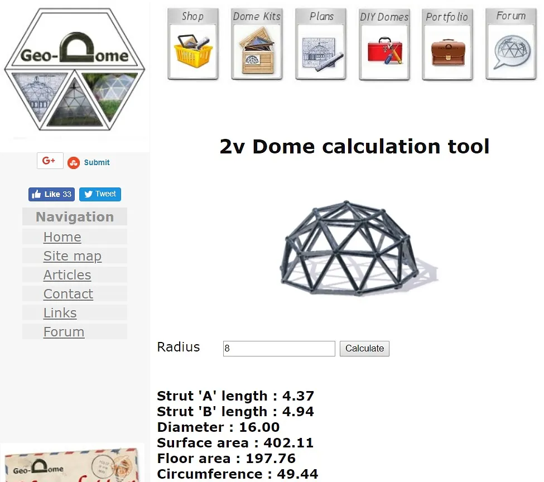This screenshot has height=482, width=544.
Task: Open Forum link in sidebar navigation
Action: point(64,332)
